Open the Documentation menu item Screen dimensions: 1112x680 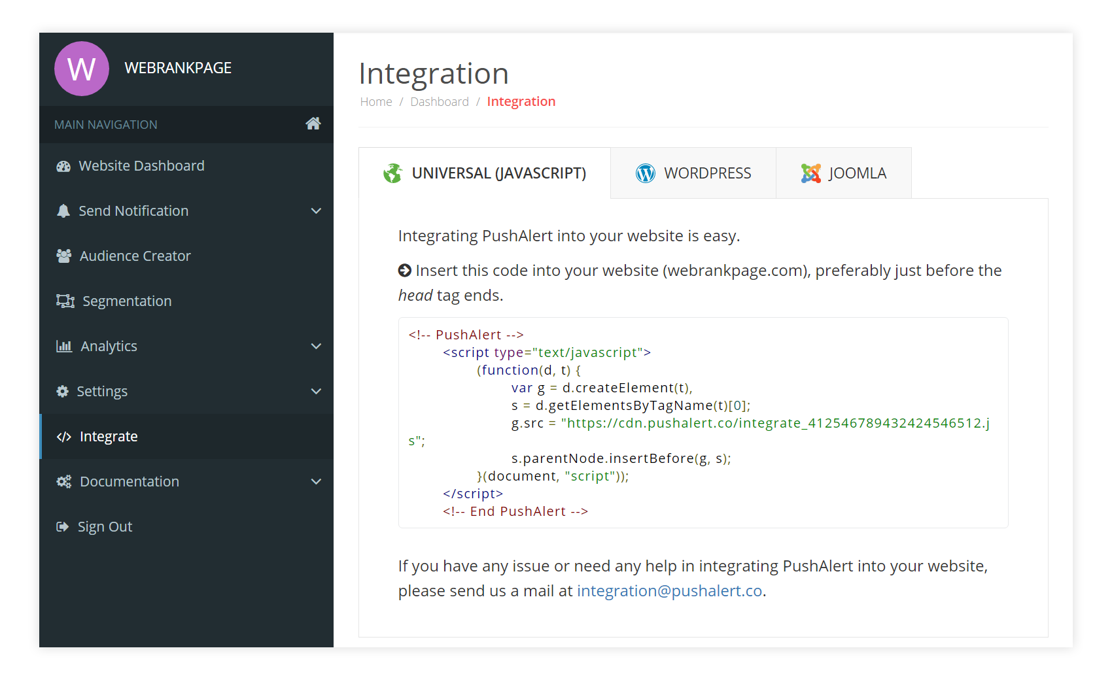[x=186, y=481]
